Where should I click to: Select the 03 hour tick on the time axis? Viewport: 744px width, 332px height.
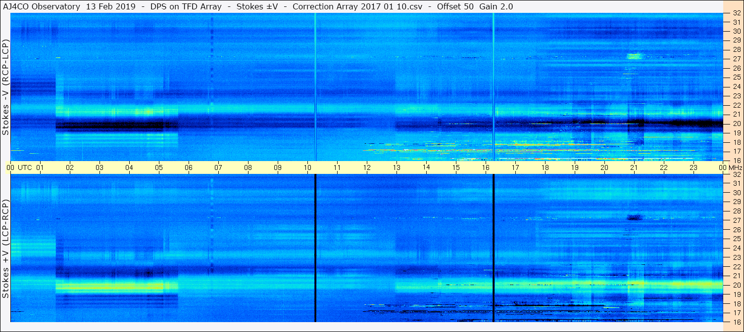pyautogui.click(x=99, y=167)
